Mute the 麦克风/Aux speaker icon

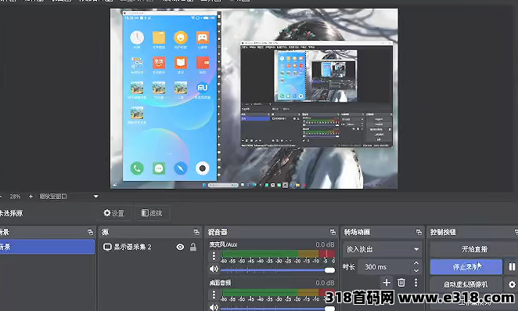[x=214, y=269]
